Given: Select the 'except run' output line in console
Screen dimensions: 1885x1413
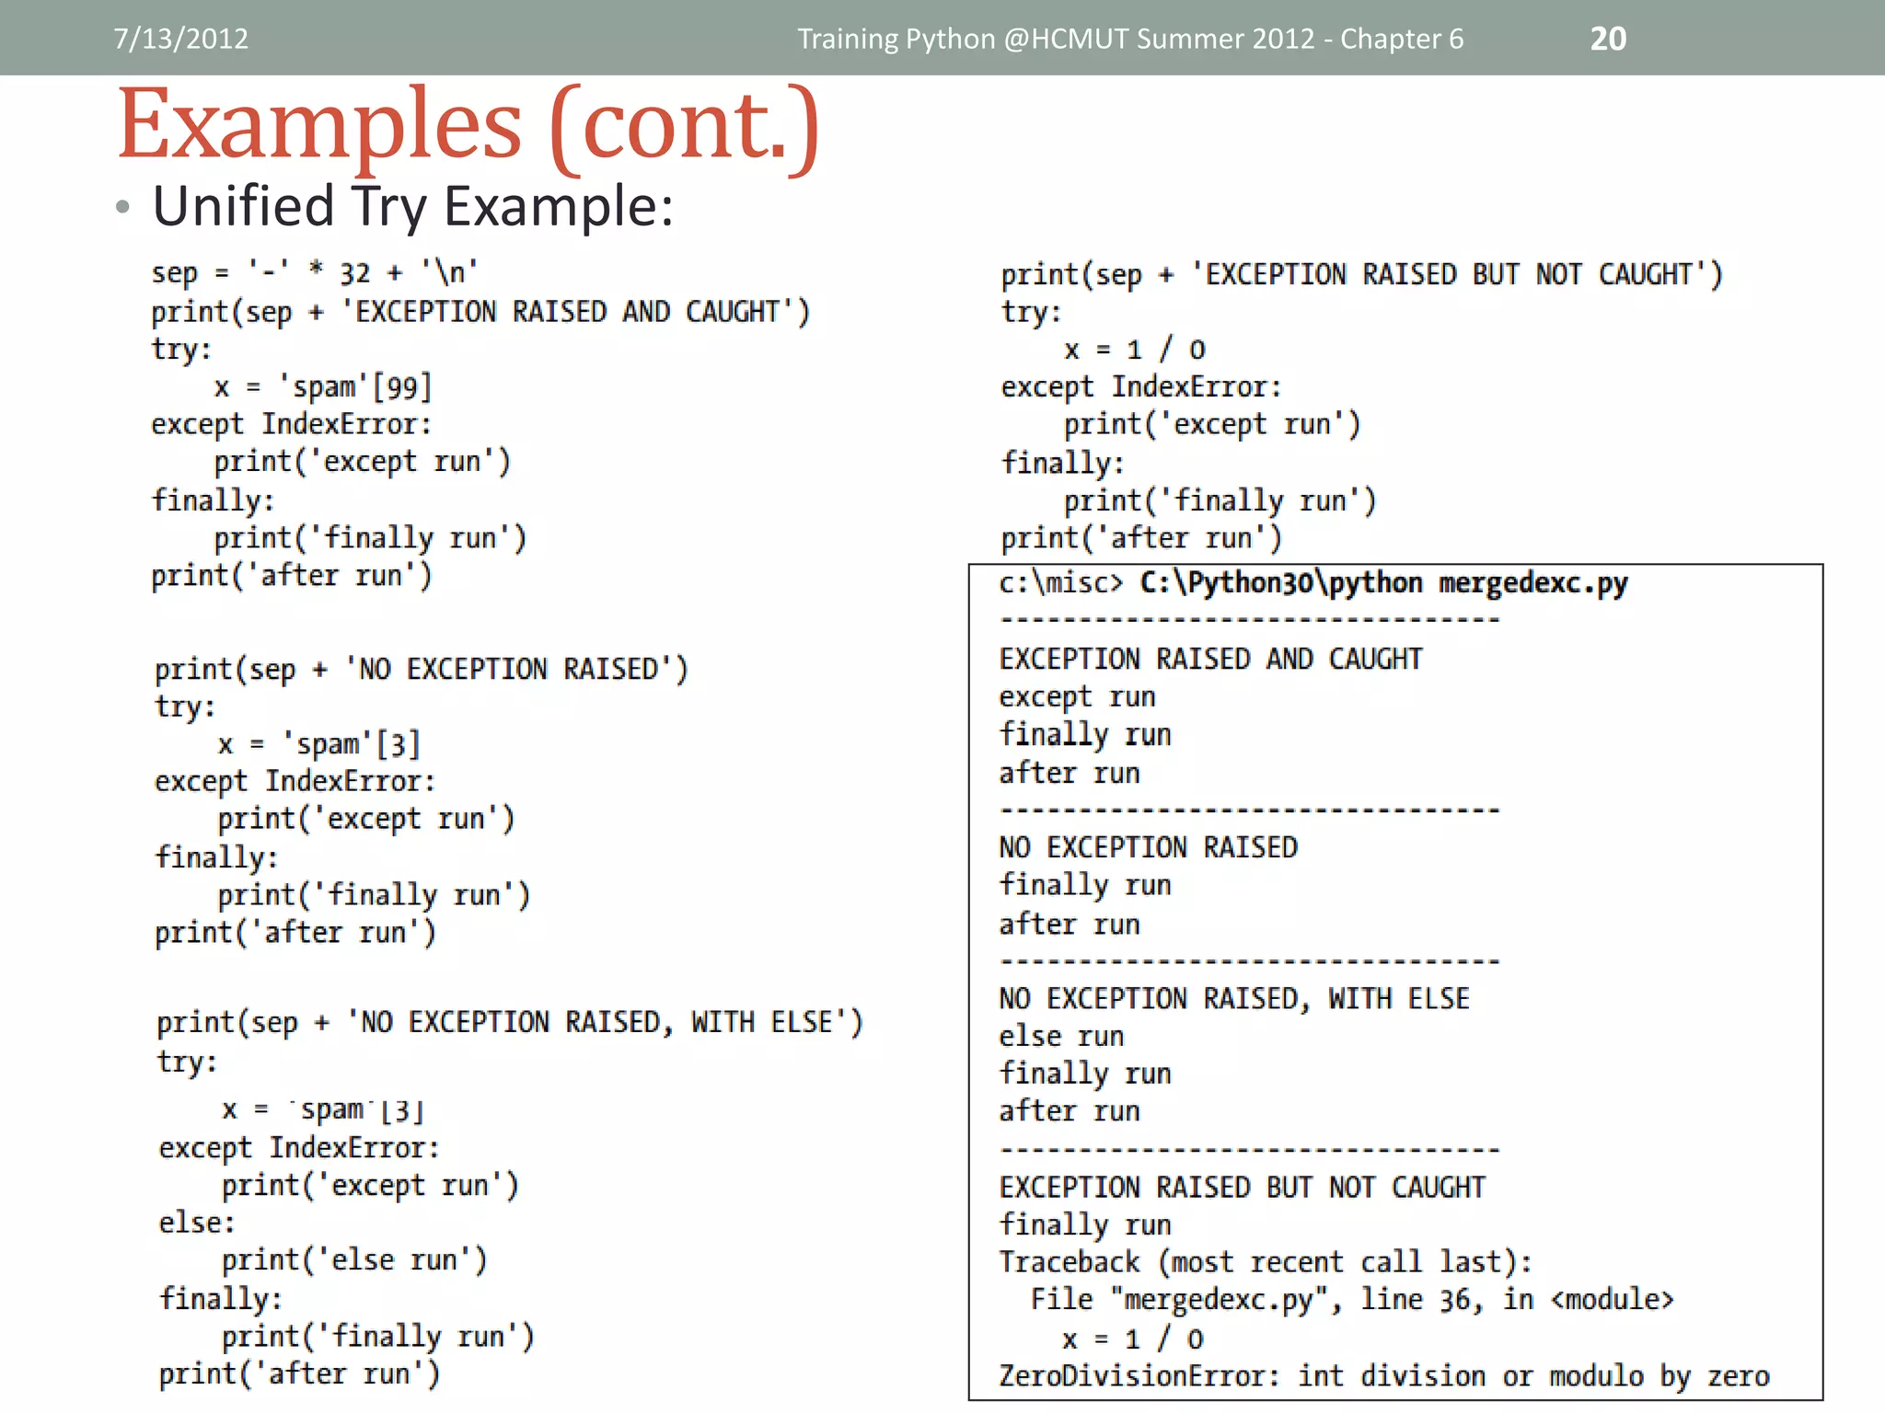Looking at the screenshot, I should pos(1077,697).
